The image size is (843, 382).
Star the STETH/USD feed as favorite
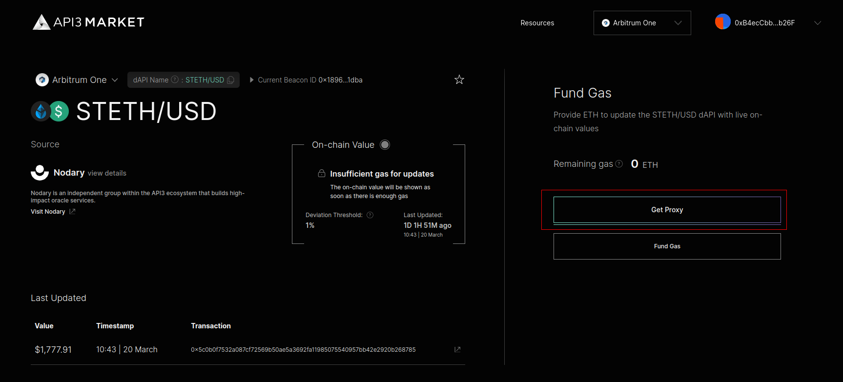(459, 80)
